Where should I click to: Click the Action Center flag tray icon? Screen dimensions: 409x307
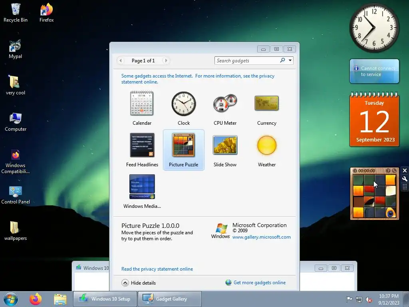349,299
